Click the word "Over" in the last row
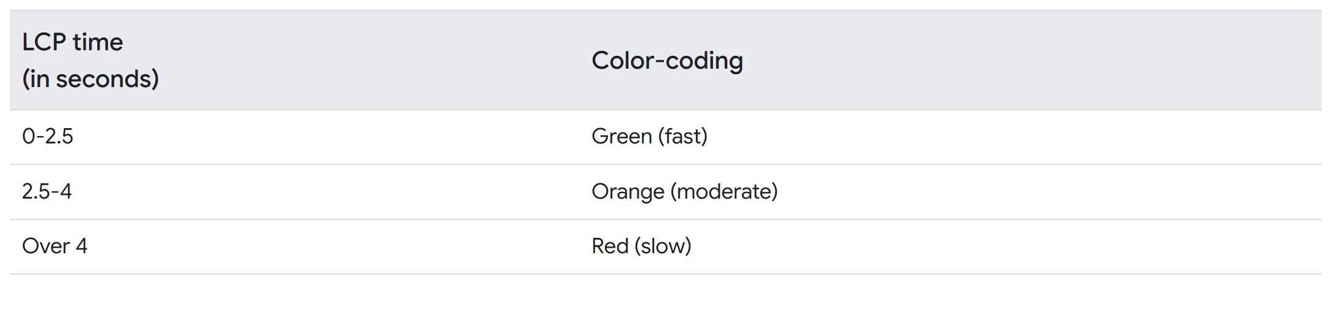Image resolution: width=1334 pixels, height=320 pixels. 45,246
